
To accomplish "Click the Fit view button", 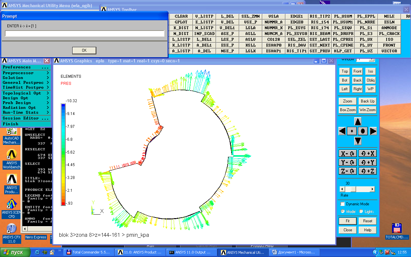I will click(347, 221).
